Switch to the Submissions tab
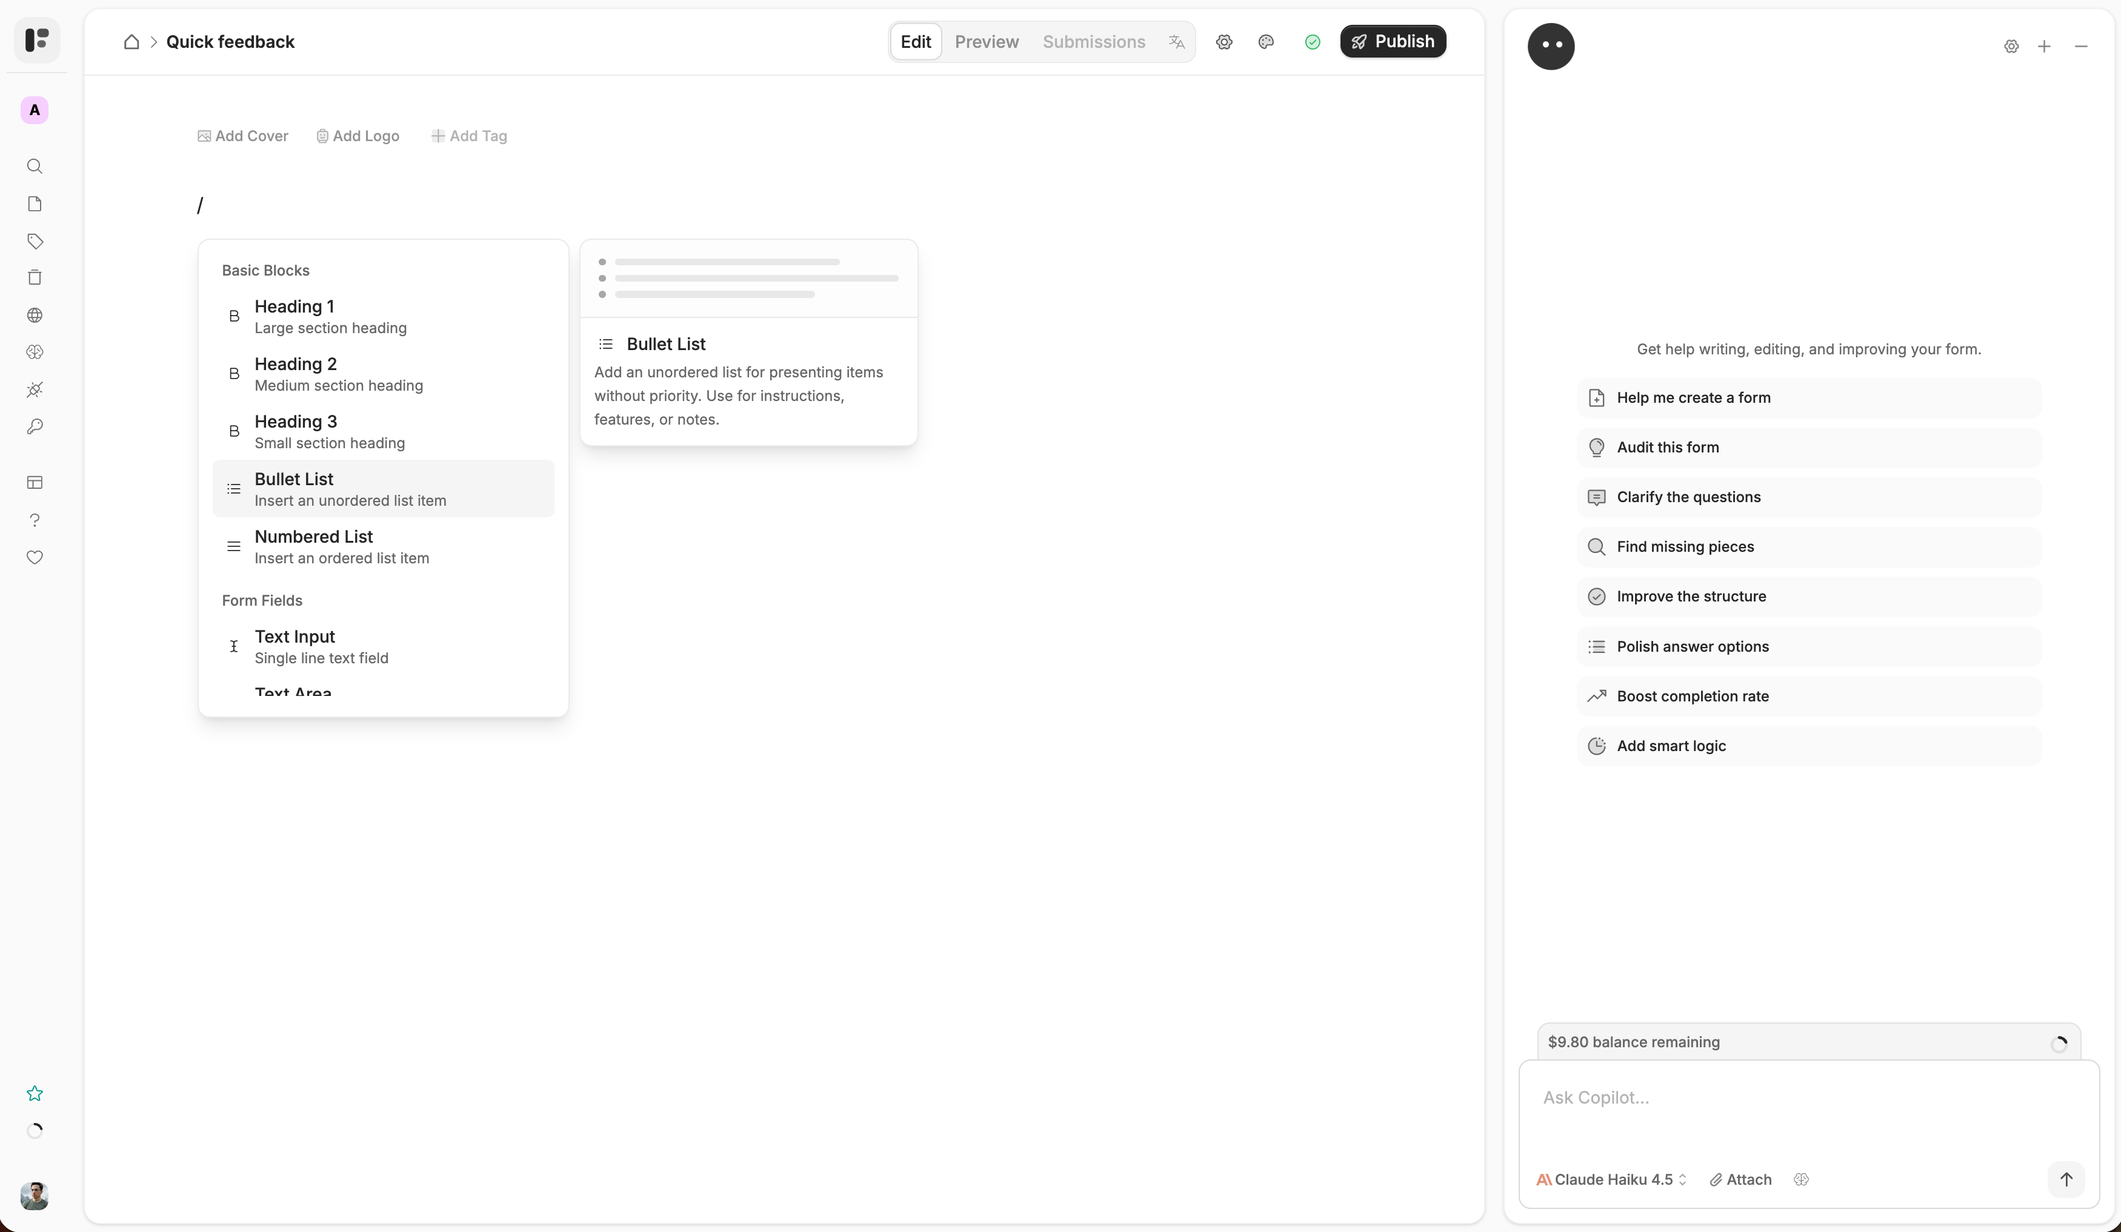The width and height of the screenshot is (2121, 1232). (1093, 41)
